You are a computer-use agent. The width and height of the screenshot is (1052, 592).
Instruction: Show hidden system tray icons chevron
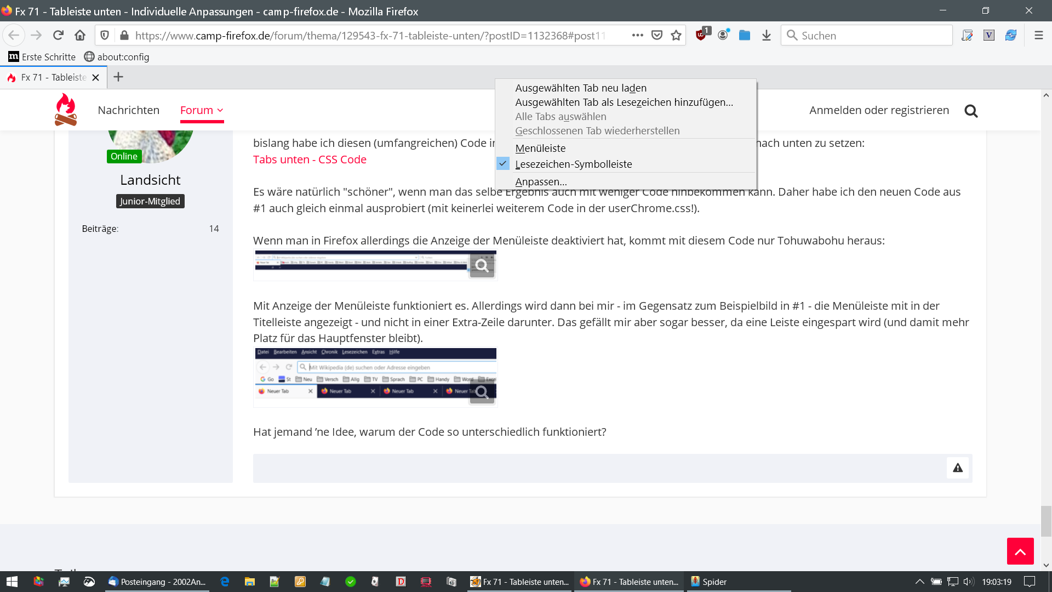point(920,582)
